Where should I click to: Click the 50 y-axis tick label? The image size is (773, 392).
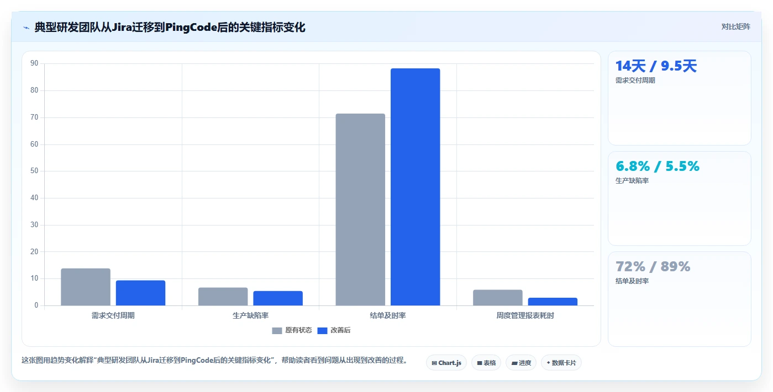click(34, 171)
